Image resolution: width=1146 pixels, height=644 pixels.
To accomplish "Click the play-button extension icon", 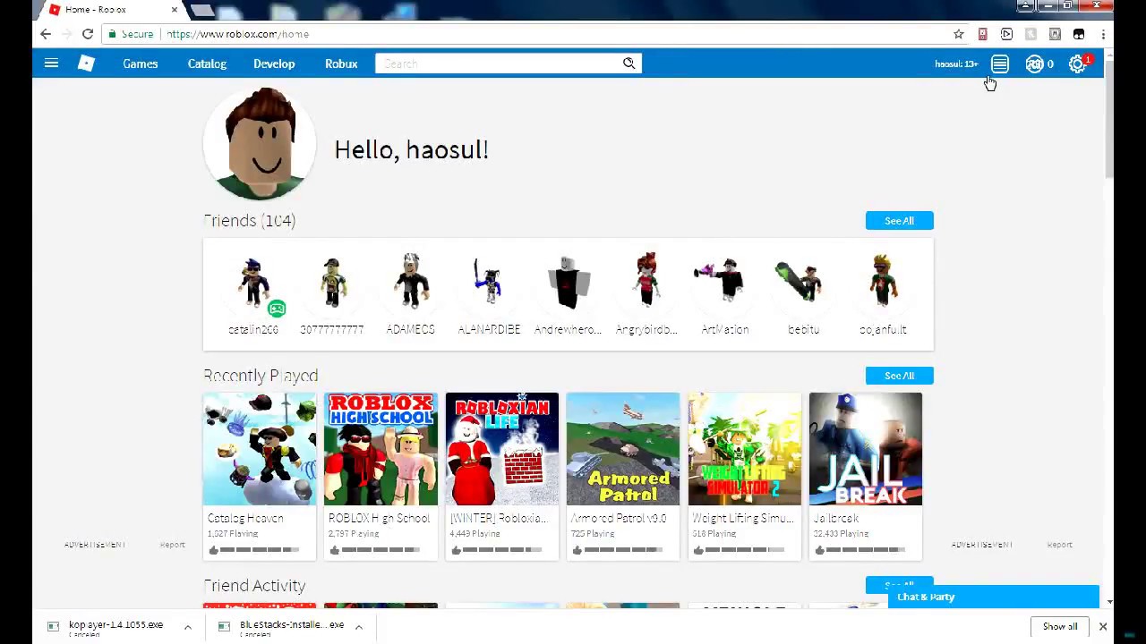I will [x=1007, y=34].
